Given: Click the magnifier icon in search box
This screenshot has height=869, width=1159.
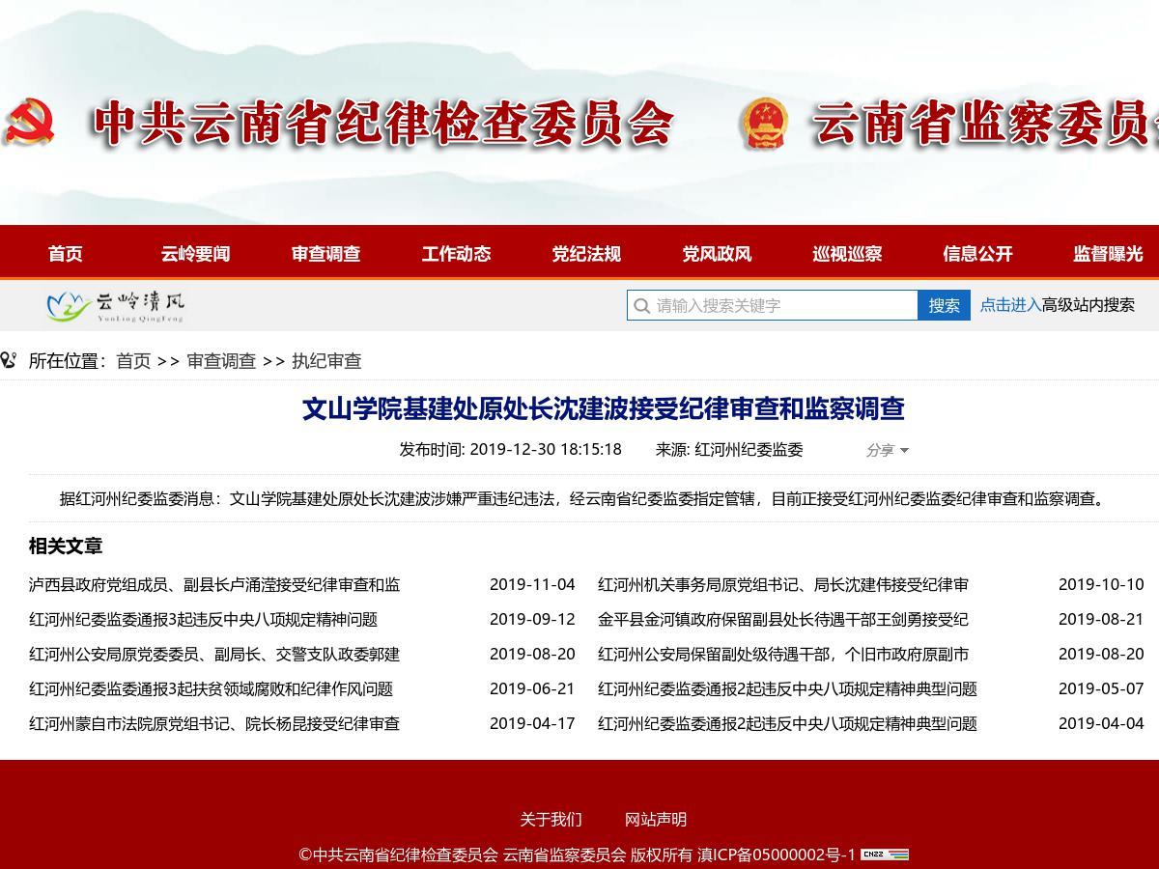Looking at the screenshot, I should coord(641,306).
